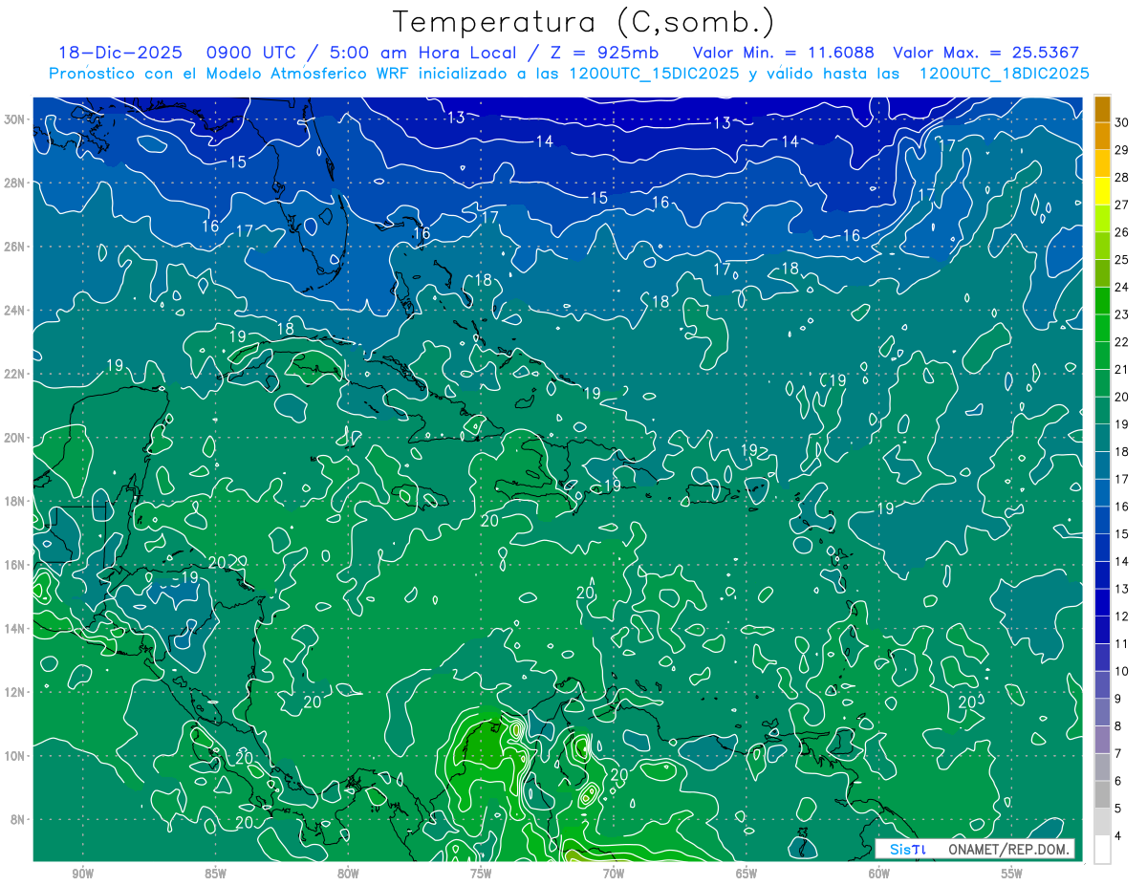The width and height of the screenshot is (1147, 886).
Task: Click the "16N" latitude axis label
Action: click(x=14, y=565)
